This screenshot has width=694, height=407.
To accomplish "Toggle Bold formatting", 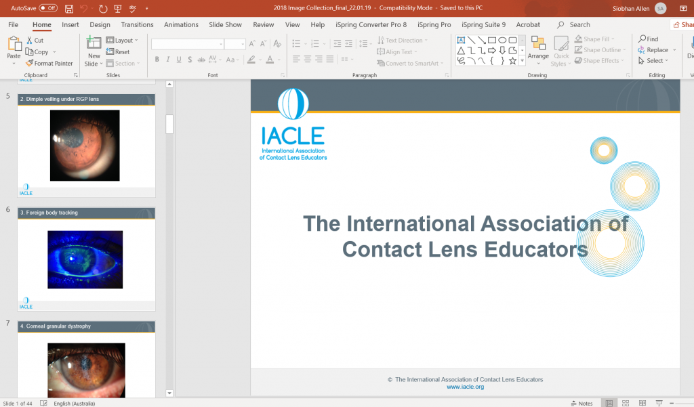I will click(157, 60).
